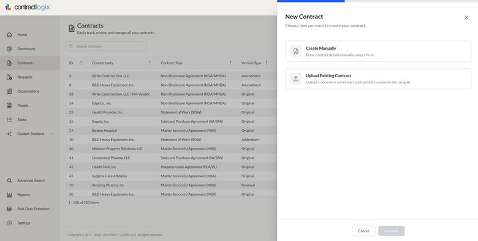Image resolution: width=478 pixels, height=241 pixels.
Task: Sort by the Contract Type column header
Action: pyautogui.click(x=172, y=63)
